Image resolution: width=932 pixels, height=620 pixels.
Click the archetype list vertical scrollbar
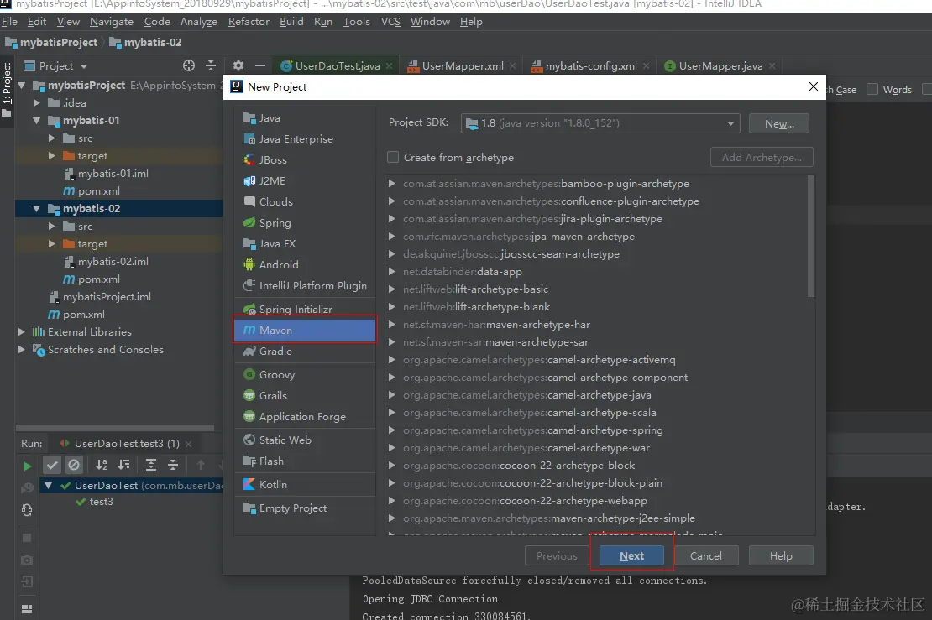[x=811, y=237]
